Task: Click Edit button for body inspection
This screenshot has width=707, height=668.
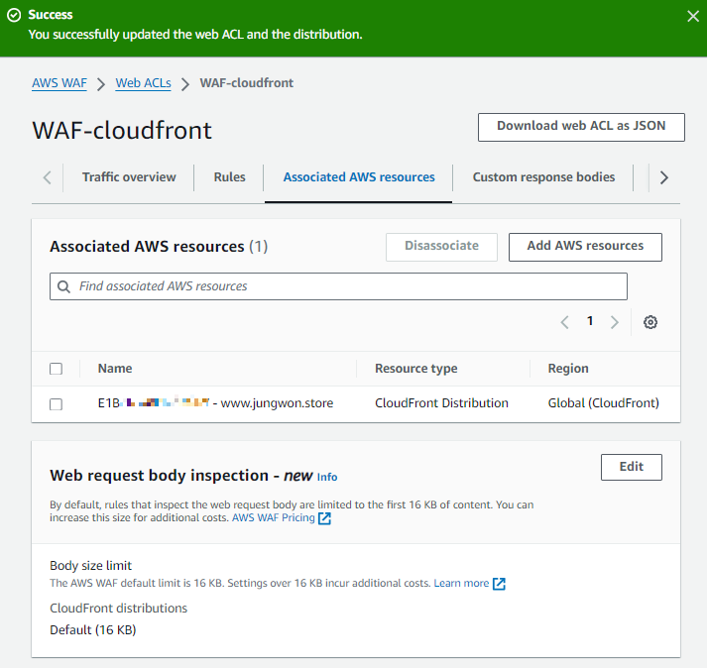Action: [x=632, y=467]
